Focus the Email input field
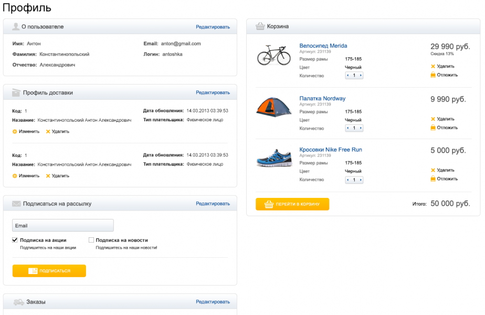 pos(63,225)
